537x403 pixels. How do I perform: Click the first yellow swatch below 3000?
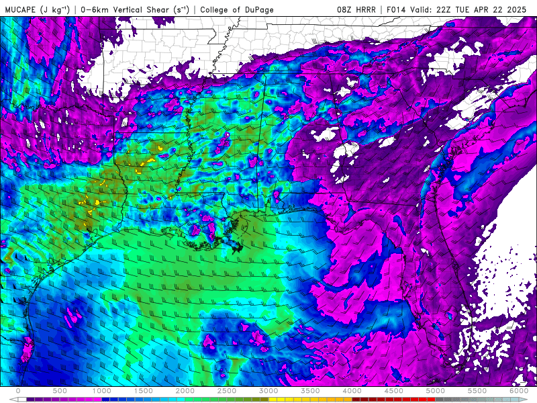[273, 399]
